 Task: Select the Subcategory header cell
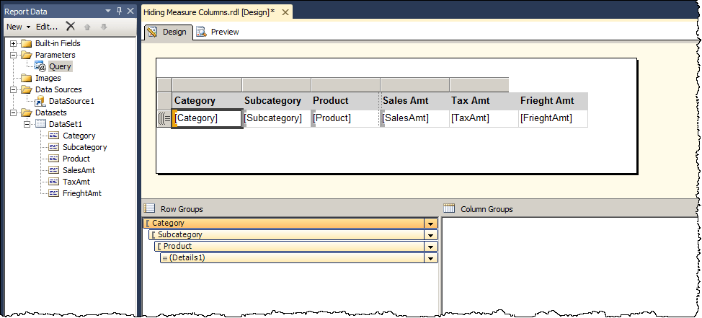276,101
